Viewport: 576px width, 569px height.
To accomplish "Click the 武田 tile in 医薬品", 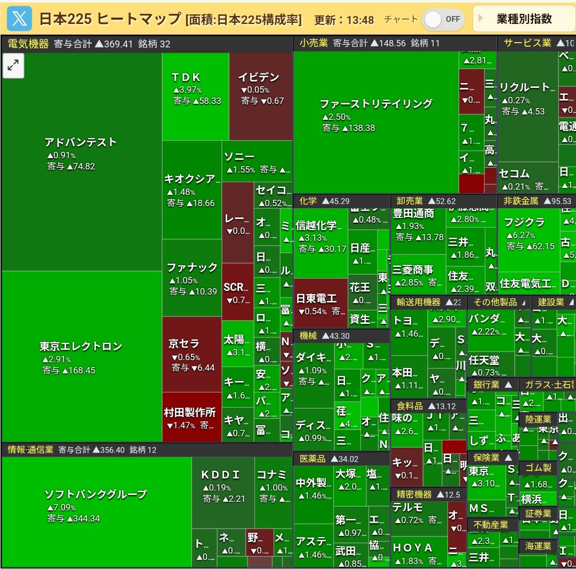I will [350, 555].
